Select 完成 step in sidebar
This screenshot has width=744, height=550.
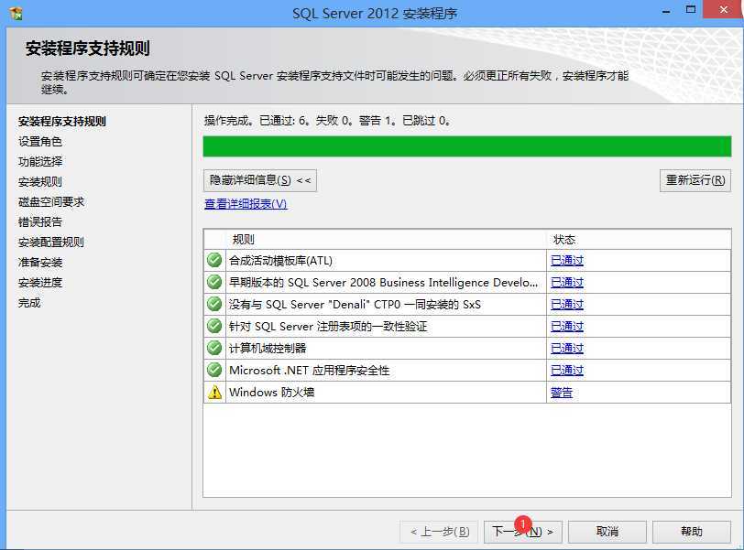[29, 303]
